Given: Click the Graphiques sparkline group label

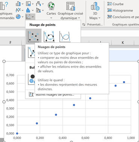Looking at the screenshot, I should pyautogui.click(x=125, y=24).
